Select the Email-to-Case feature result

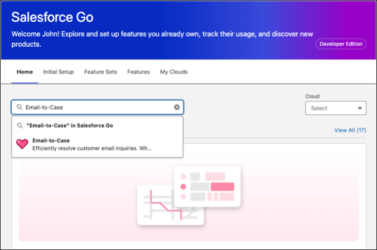tap(98, 144)
